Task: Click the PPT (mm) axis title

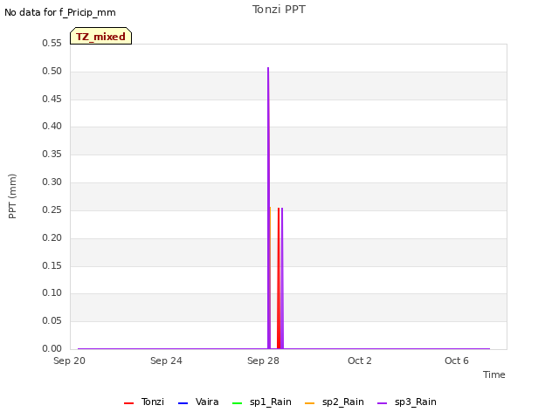Action: coord(12,196)
